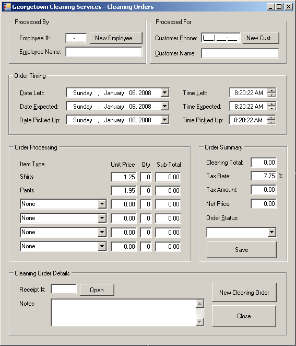Decrease Time Left with the down spinner arrow
Screen dimensions: 296x346
click(x=271, y=95)
